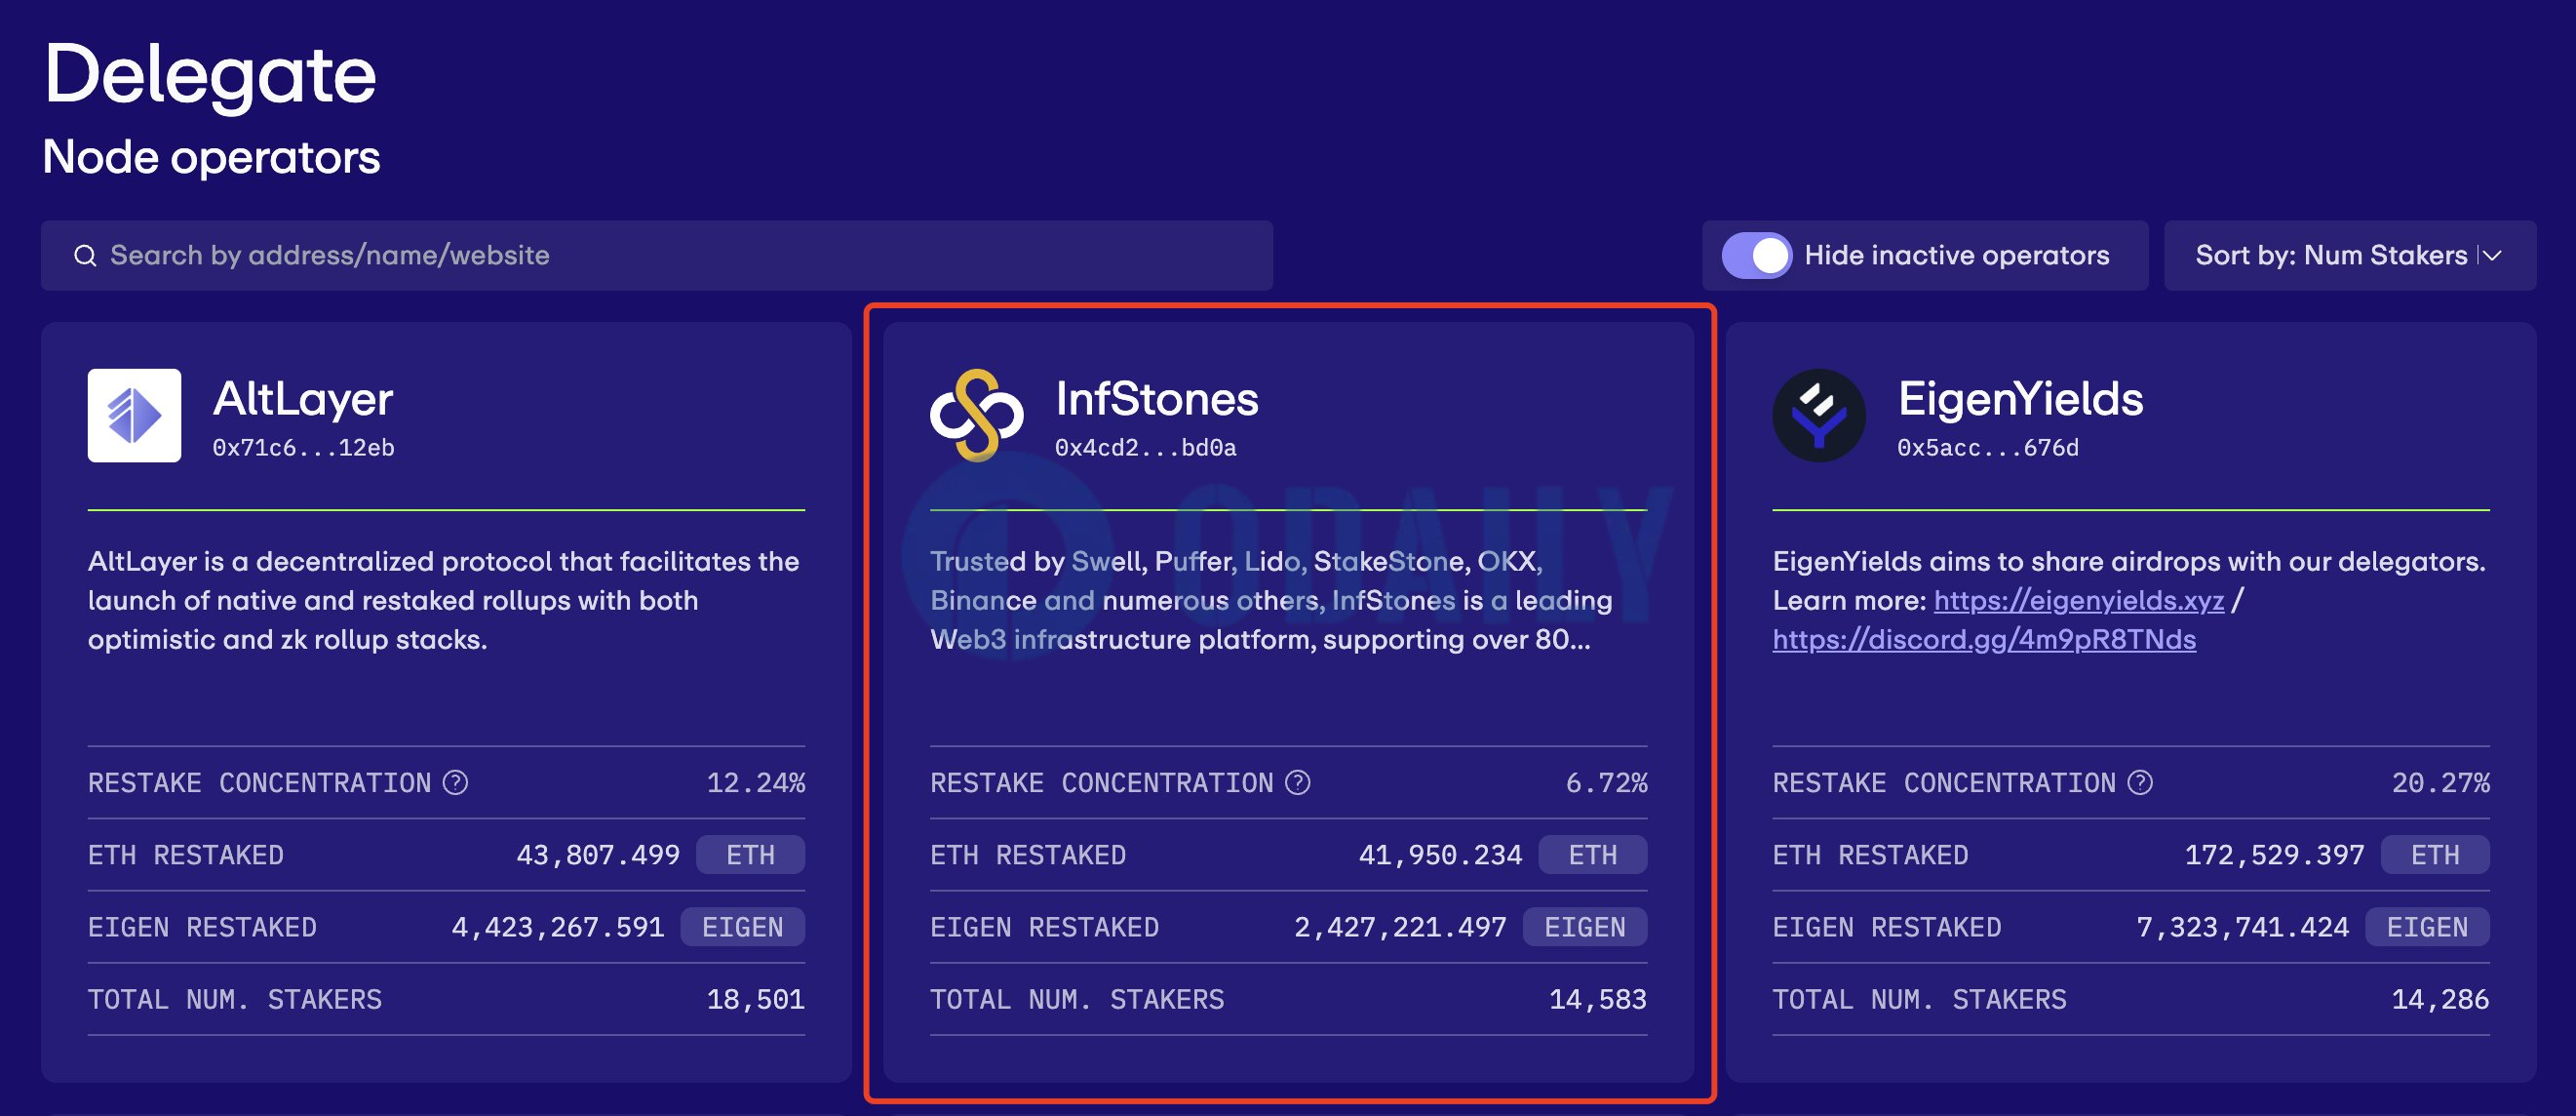Click EIGEN badge in EigenYields card
The width and height of the screenshot is (2576, 1116).
click(2428, 927)
